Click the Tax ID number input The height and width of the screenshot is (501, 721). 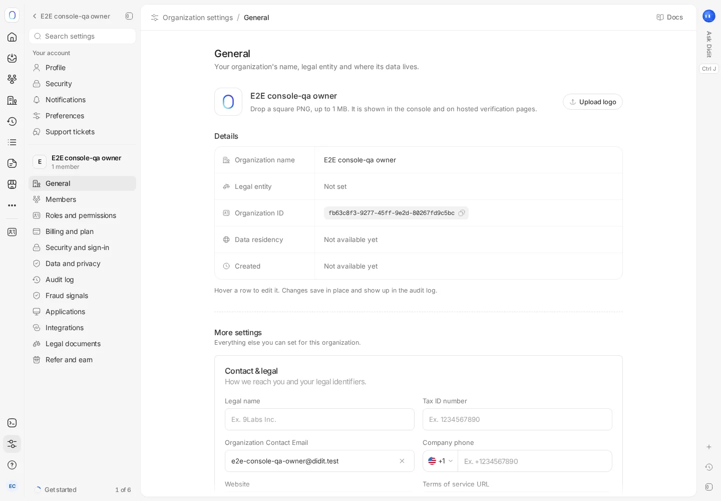coord(517,419)
